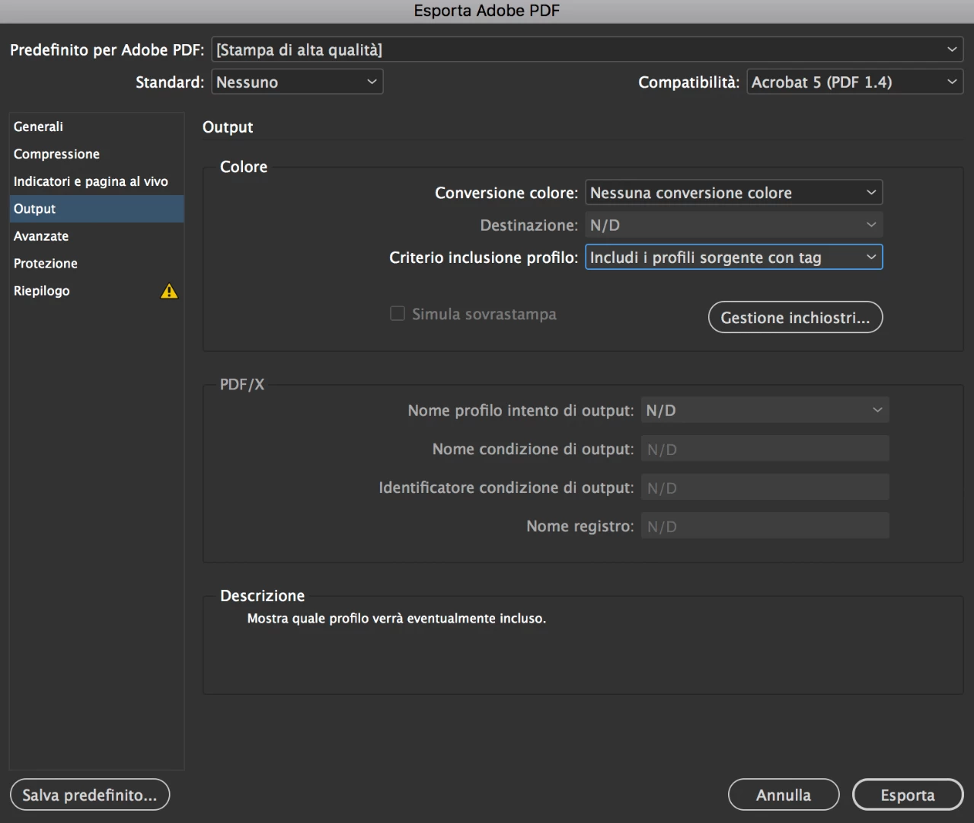The image size is (974, 823).
Task: Click the Nome registro field
Action: [765, 526]
